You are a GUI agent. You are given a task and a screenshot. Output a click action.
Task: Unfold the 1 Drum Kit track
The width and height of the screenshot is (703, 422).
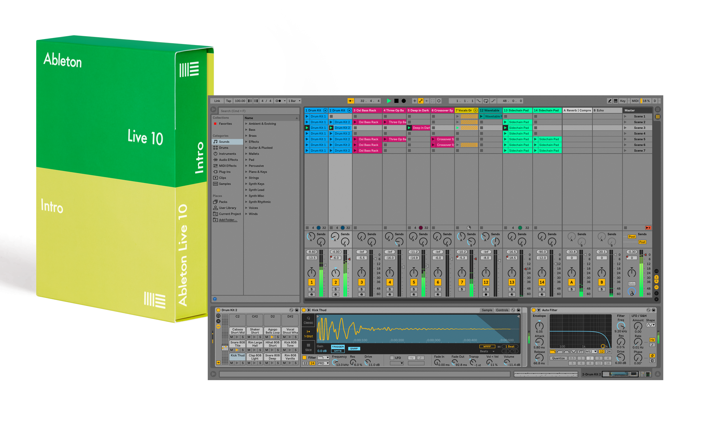click(x=325, y=110)
